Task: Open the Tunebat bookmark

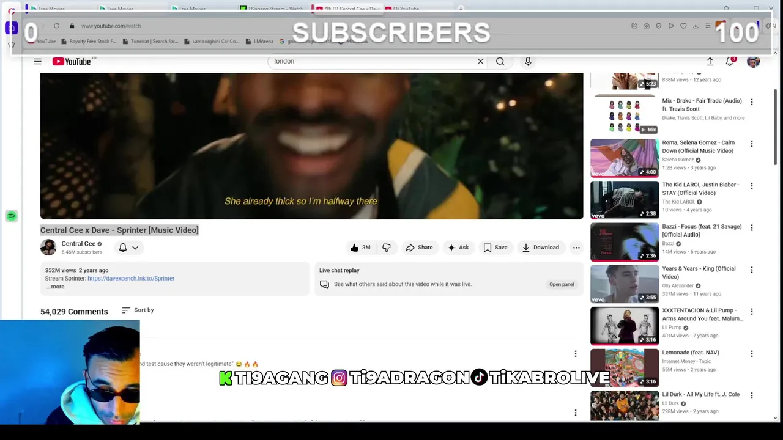Action: click(150, 42)
